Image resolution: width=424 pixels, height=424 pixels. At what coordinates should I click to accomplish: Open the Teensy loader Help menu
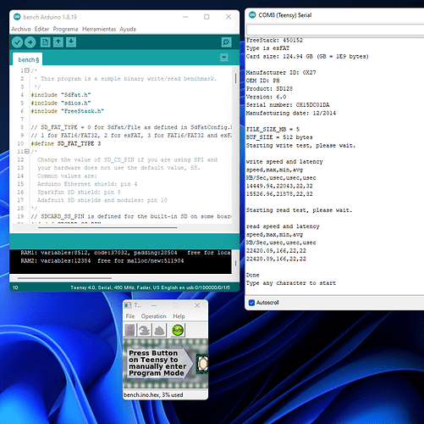pos(179,316)
